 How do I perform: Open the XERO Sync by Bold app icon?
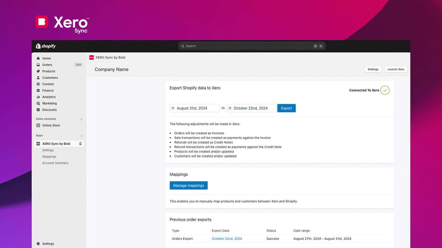[x=38, y=144]
